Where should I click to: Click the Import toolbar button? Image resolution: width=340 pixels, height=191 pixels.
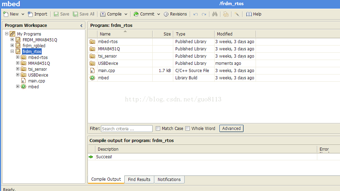pyautogui.click(x=38, y=14)
